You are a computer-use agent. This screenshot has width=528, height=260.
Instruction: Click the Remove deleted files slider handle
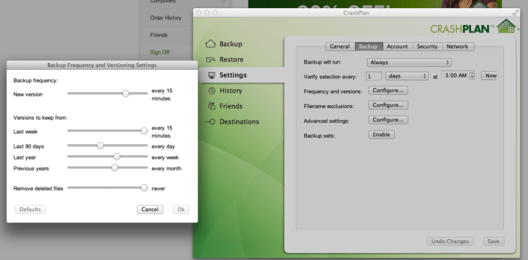click(x=144, y=188)
